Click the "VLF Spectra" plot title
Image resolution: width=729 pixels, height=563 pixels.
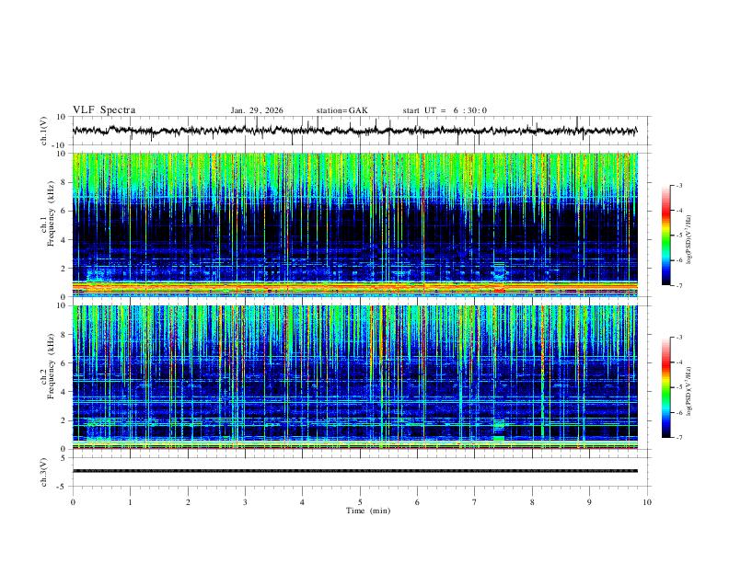point(104,110)
